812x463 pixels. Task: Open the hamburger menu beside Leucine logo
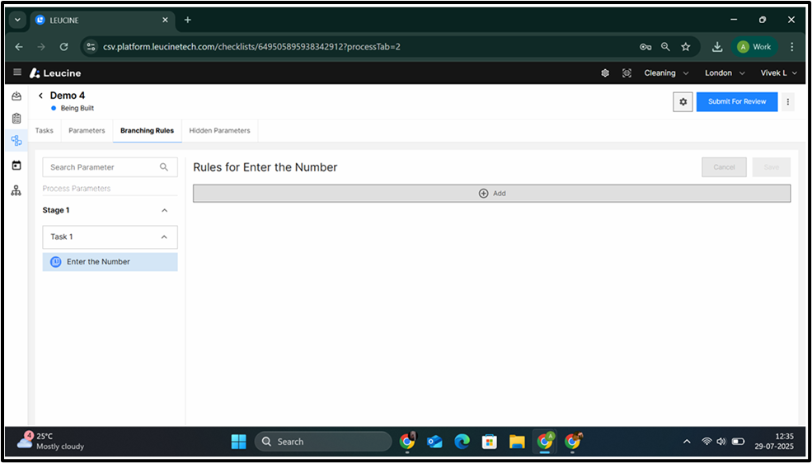(16, 72)
